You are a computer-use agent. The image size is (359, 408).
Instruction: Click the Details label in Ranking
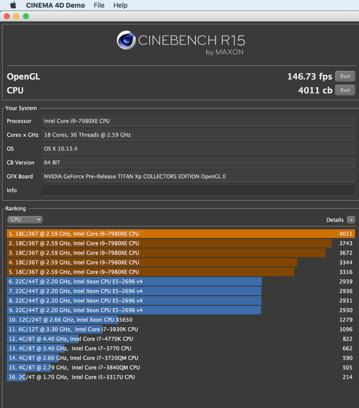[x=335, y=220]
